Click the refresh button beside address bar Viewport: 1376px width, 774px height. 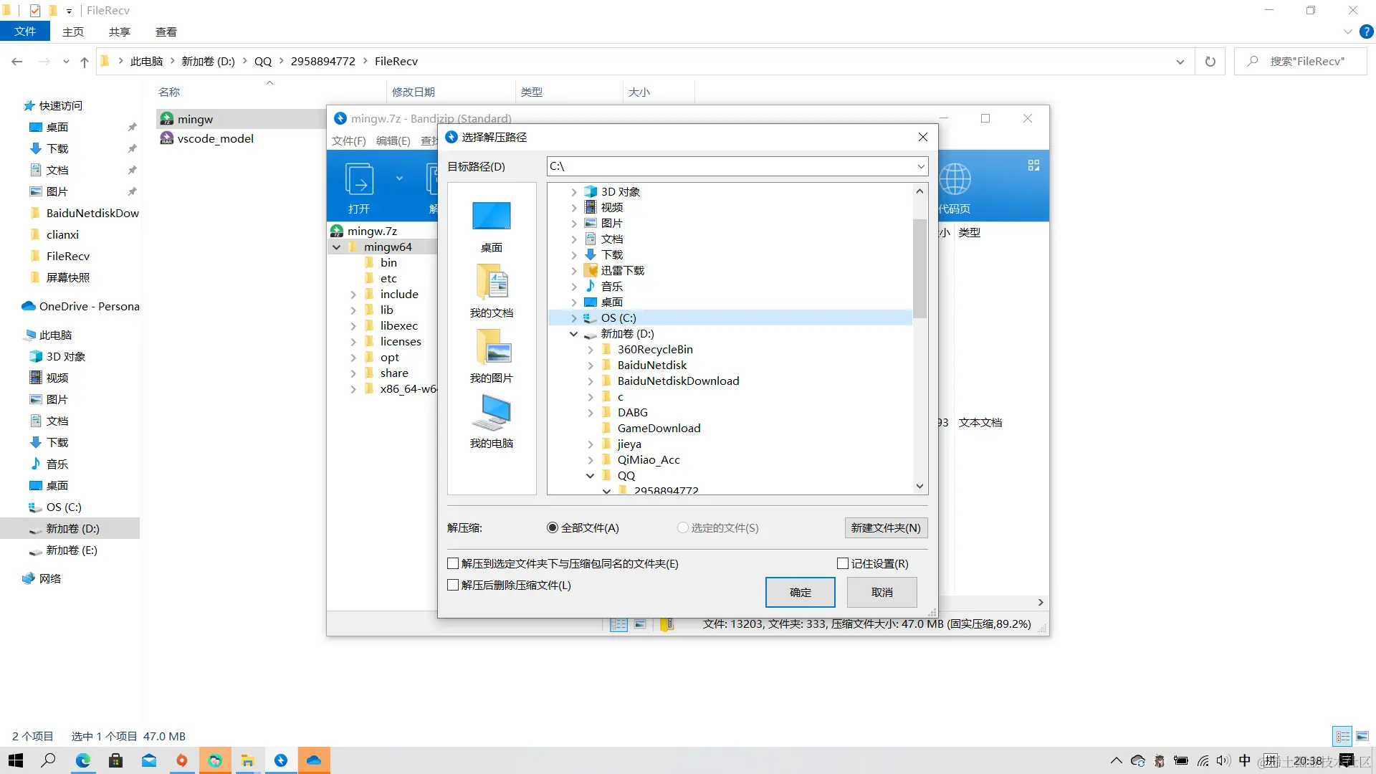[x=1210, y=62]
